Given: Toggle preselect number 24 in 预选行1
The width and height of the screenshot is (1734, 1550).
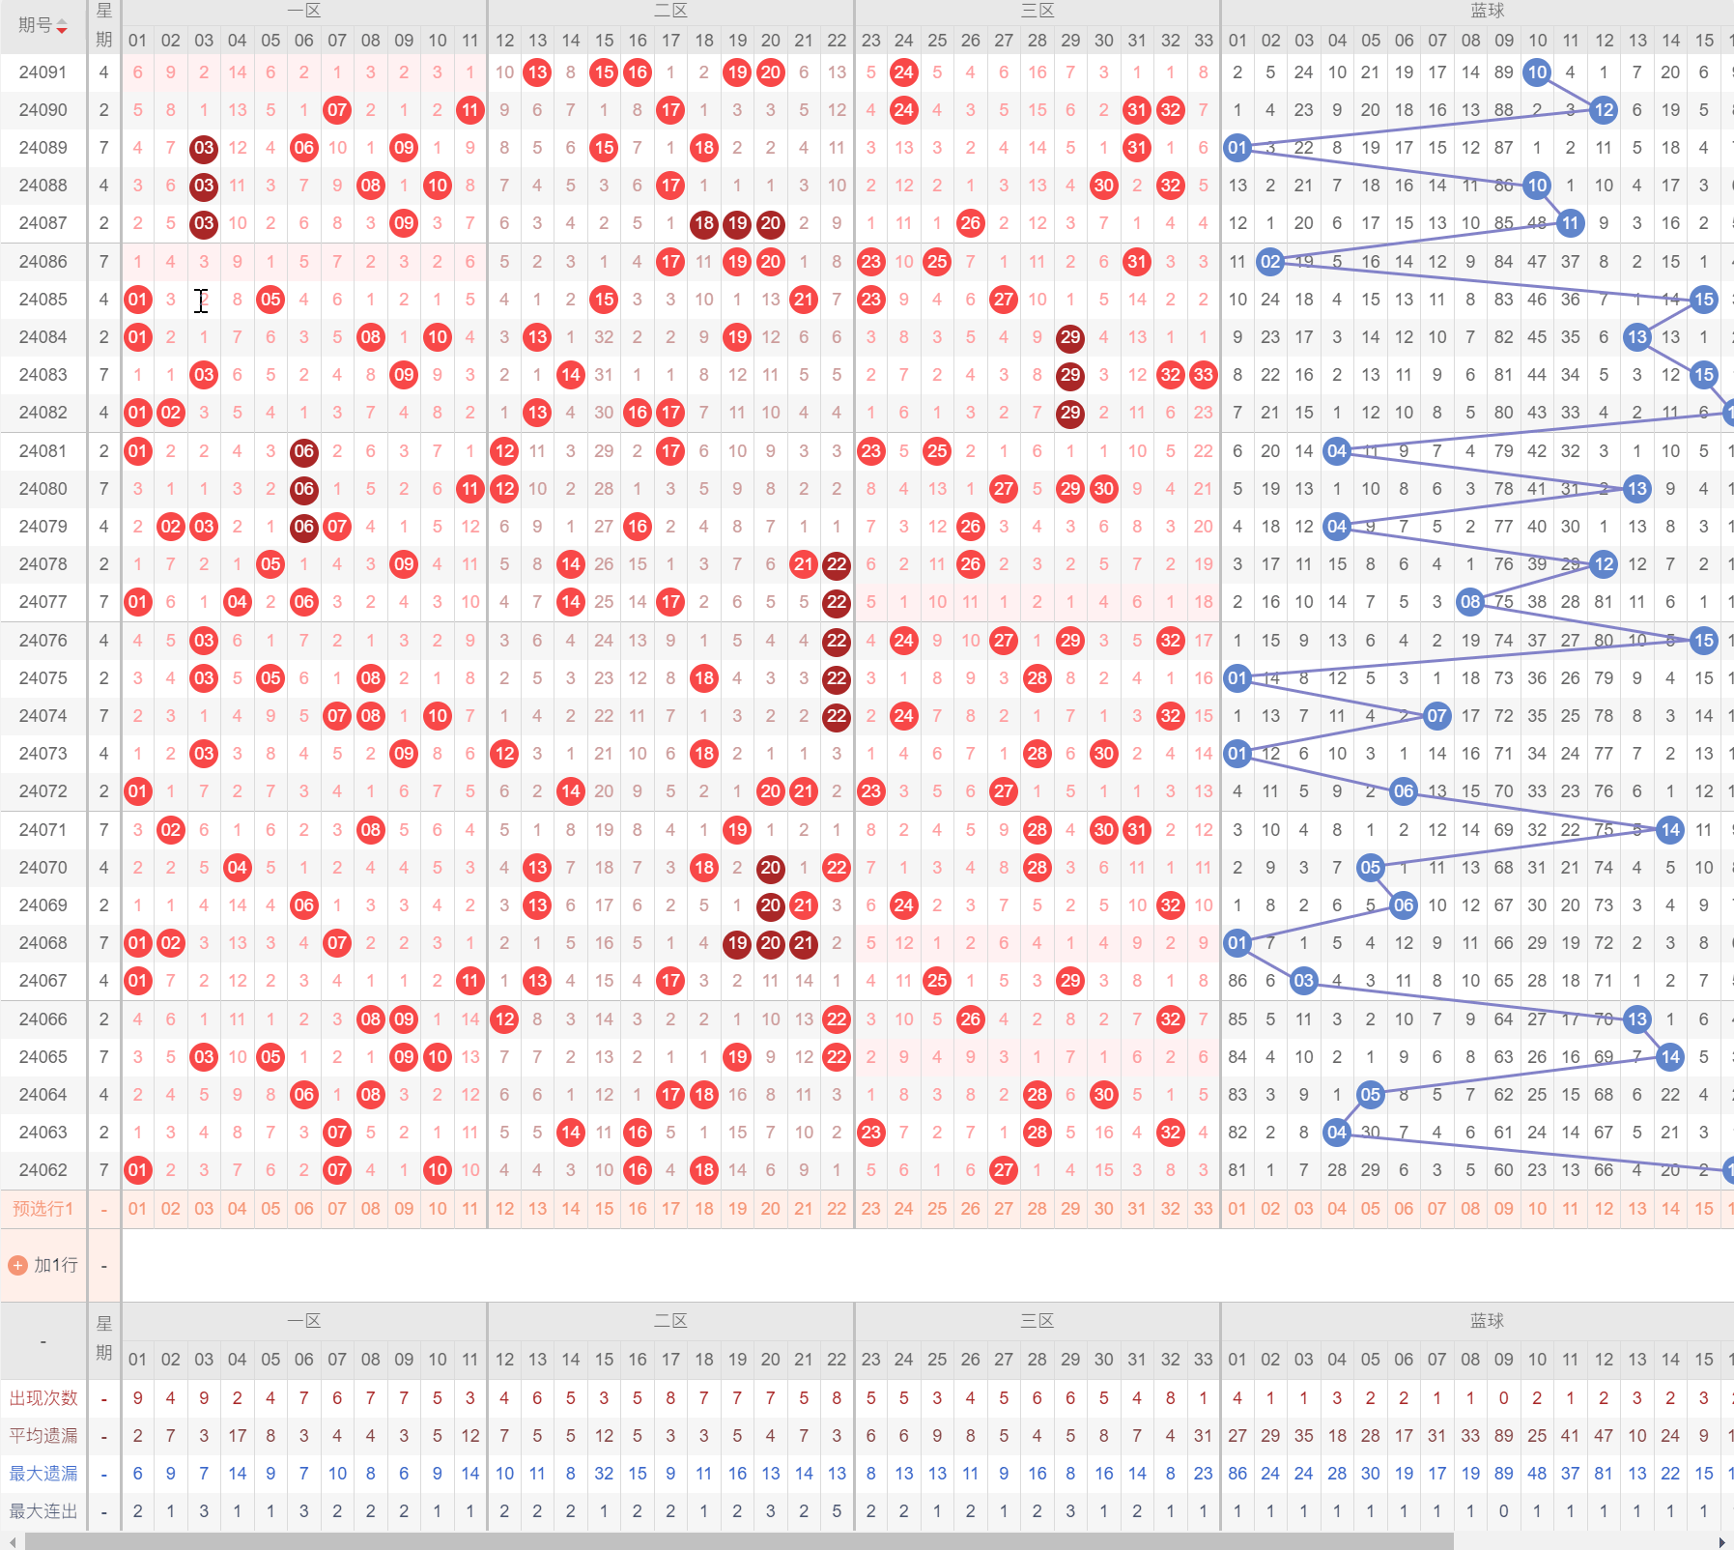Looking at the screenshot, I should [x=904, y=1209].
